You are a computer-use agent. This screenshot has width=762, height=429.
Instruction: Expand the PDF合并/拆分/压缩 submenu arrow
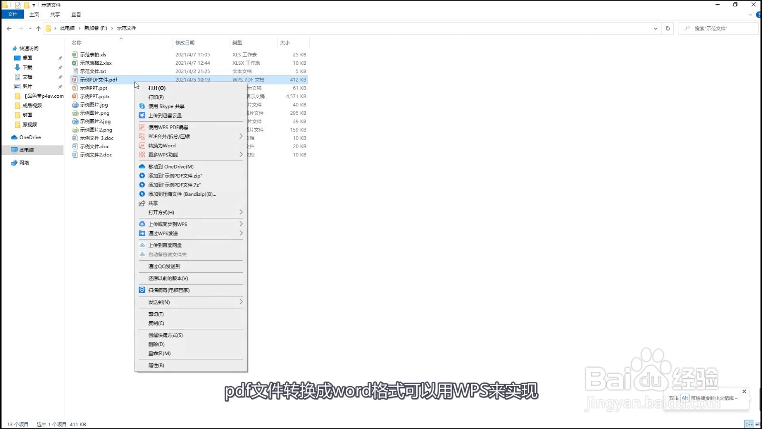(x=241, y=136)
